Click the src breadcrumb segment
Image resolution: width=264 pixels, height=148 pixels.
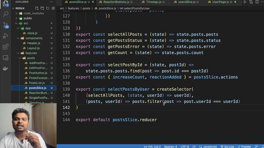point(62,8)
